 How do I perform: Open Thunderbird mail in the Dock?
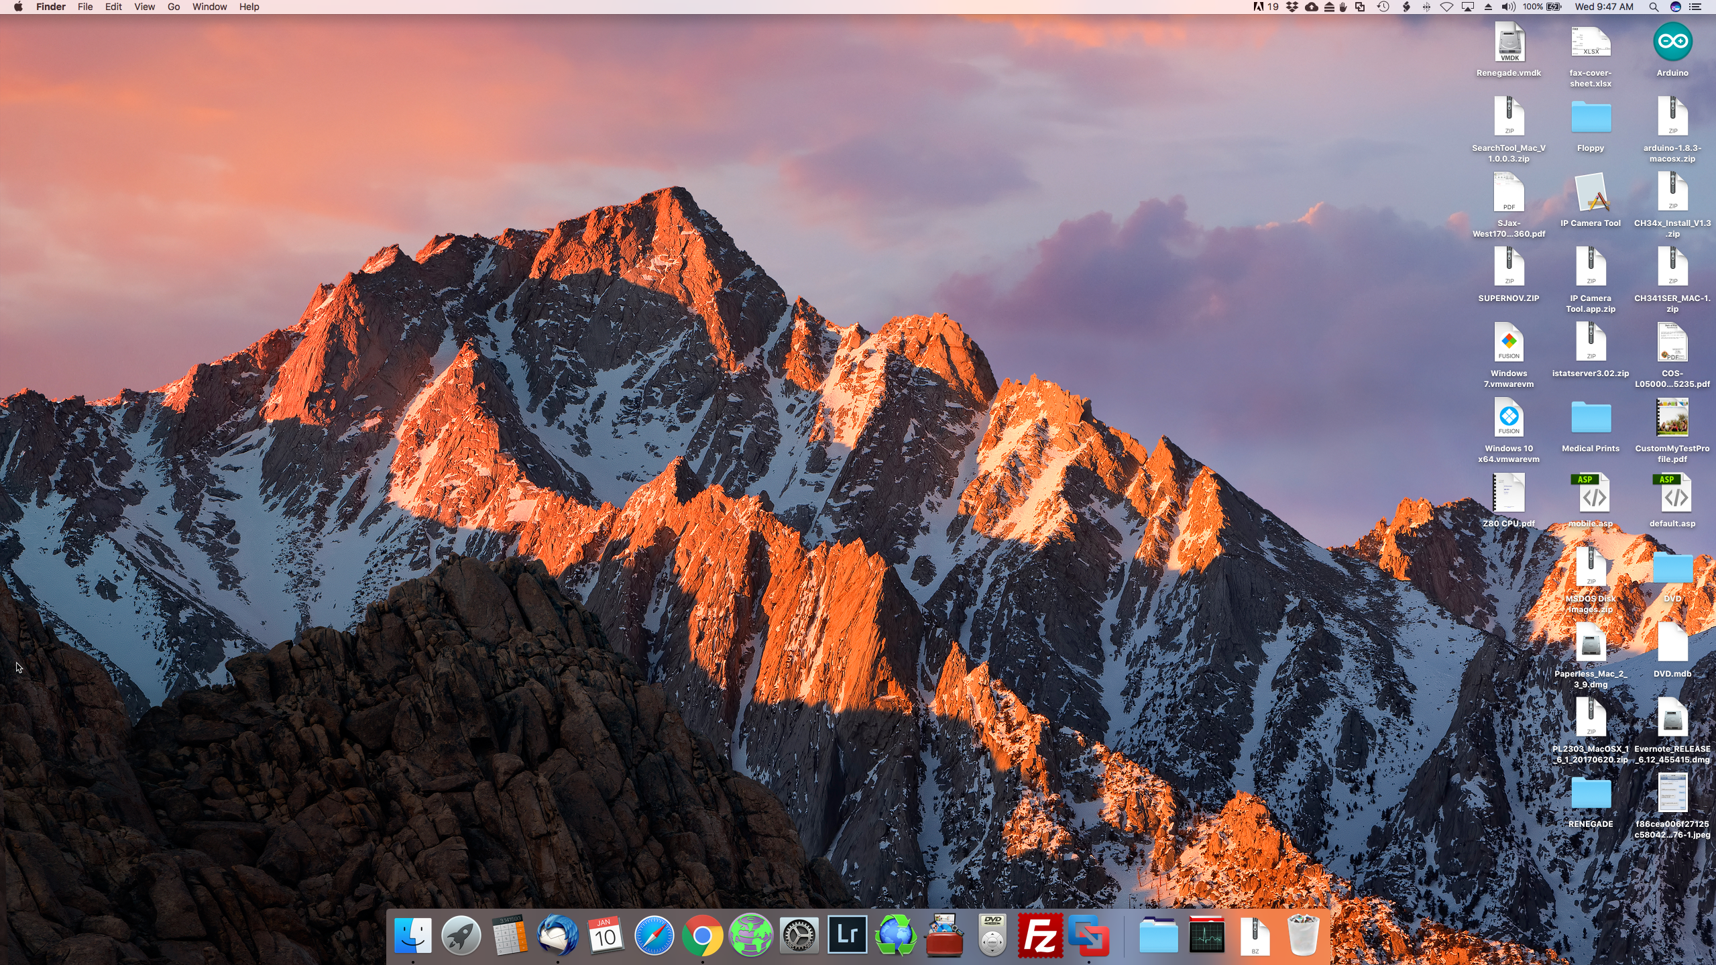(557, 934)
